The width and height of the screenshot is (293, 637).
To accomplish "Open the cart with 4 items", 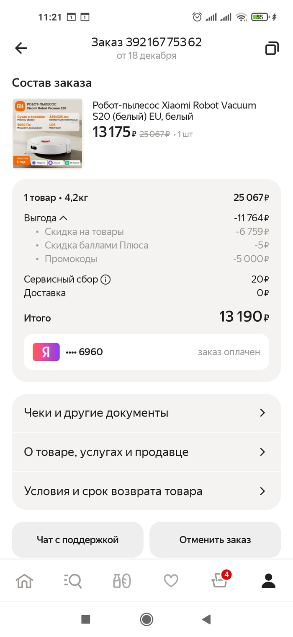I will tap(220, 581).
